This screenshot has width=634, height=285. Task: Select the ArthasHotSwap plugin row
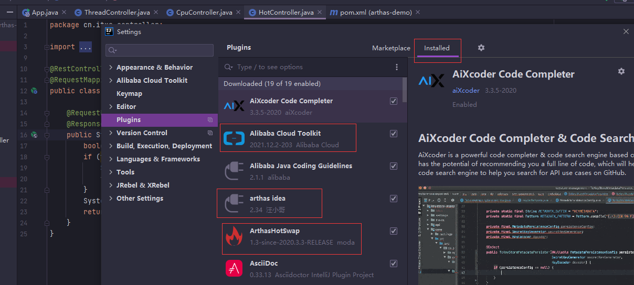pos(310,236)
